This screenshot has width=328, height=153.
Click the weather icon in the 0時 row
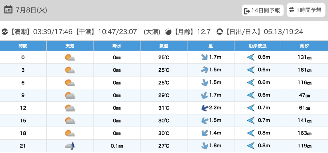(x=70, y=58)
